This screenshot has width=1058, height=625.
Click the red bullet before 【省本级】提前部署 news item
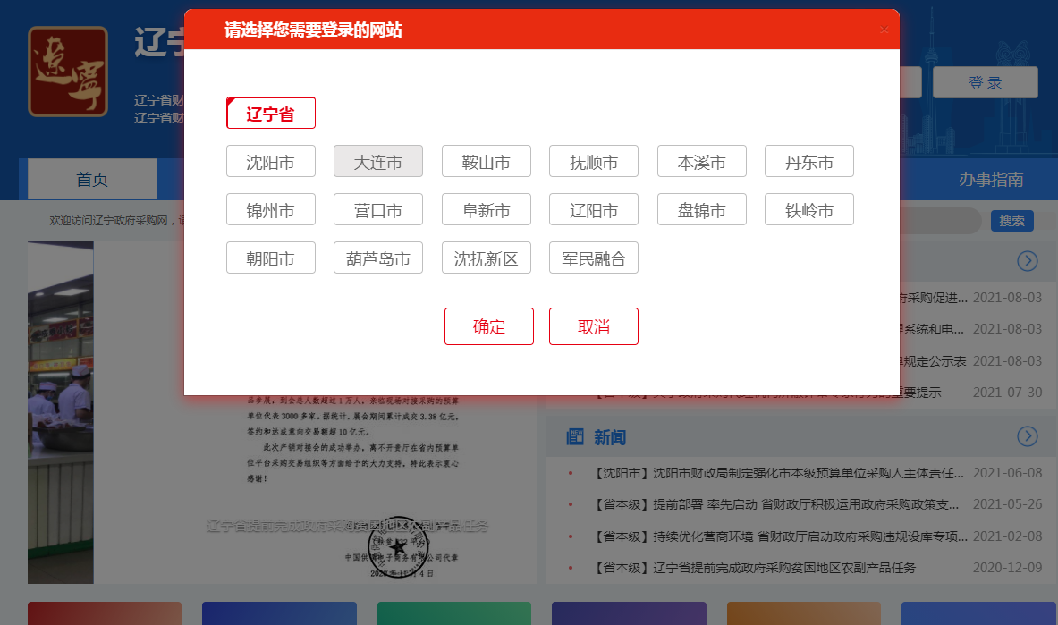[571, 503]
